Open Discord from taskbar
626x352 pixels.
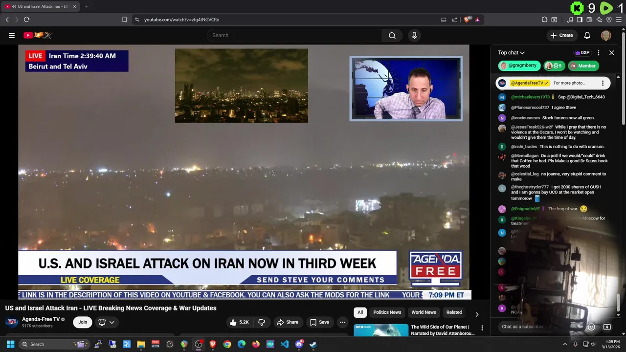(299, 344)
